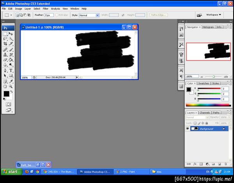Click the Navigator zoom slider
Image resolution: width=234 pixels, height=183 pixels.
pyautogui.click(x=213, y=77)
